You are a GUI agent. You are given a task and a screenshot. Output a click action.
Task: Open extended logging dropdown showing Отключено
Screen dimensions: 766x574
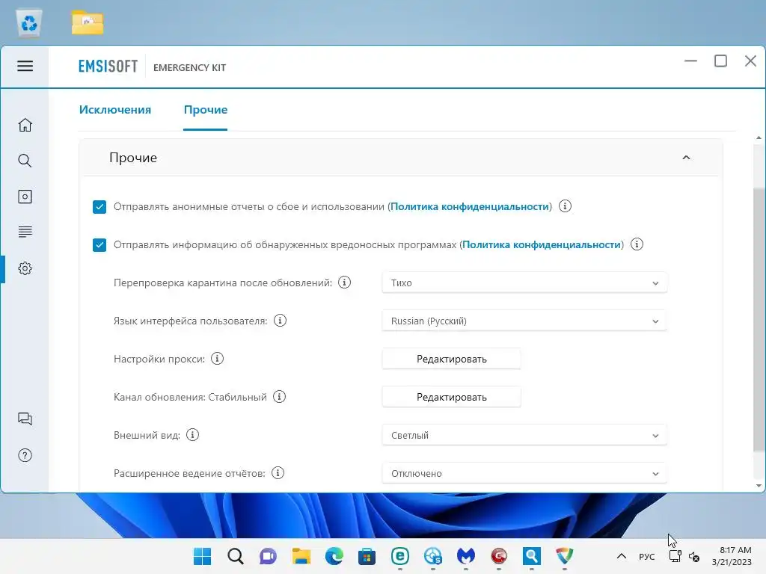pos(524,473)
